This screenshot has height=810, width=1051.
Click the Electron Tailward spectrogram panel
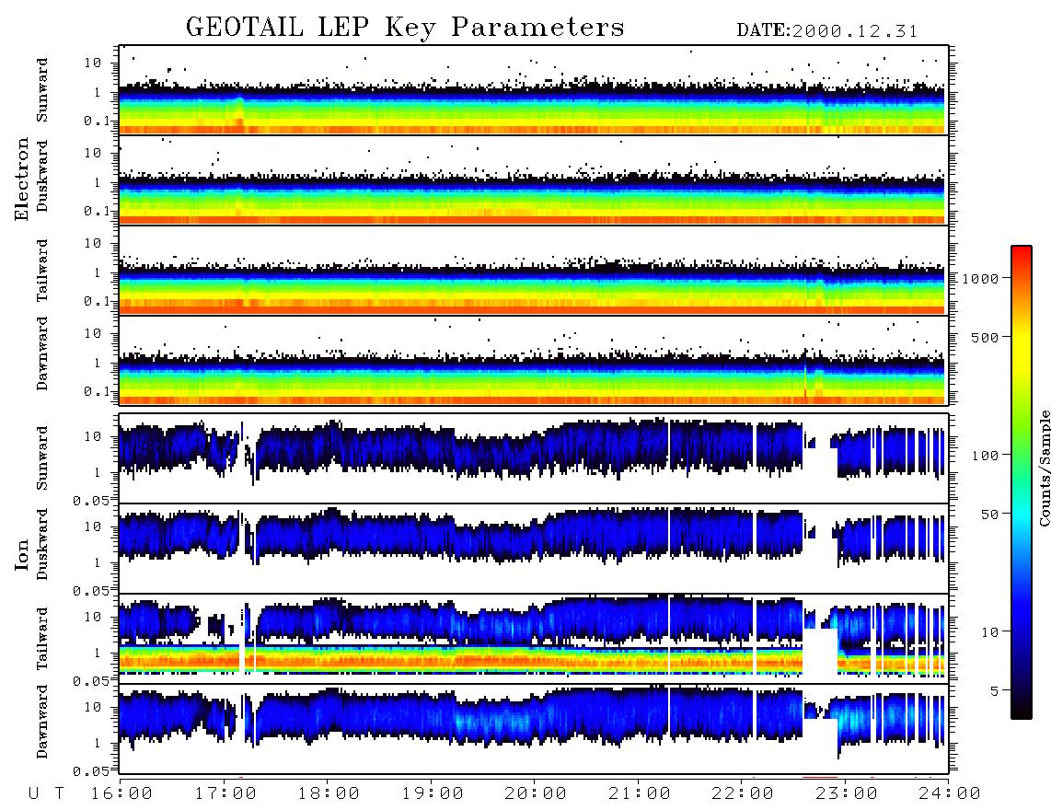(x=534, y=271)
